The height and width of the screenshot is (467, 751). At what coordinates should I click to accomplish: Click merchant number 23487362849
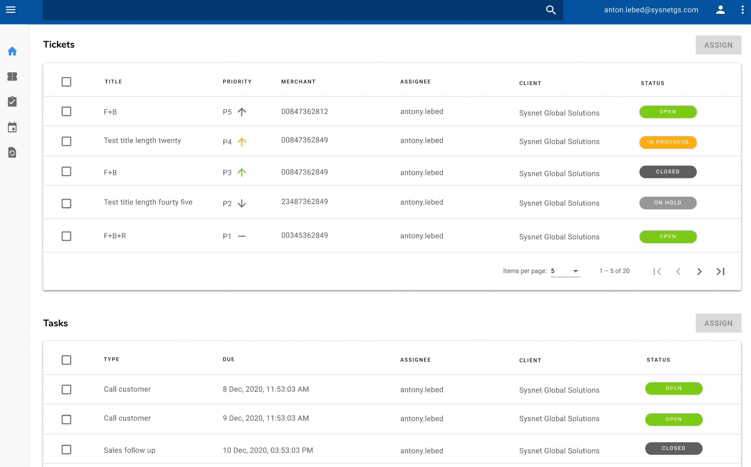(x=305, y=202)
